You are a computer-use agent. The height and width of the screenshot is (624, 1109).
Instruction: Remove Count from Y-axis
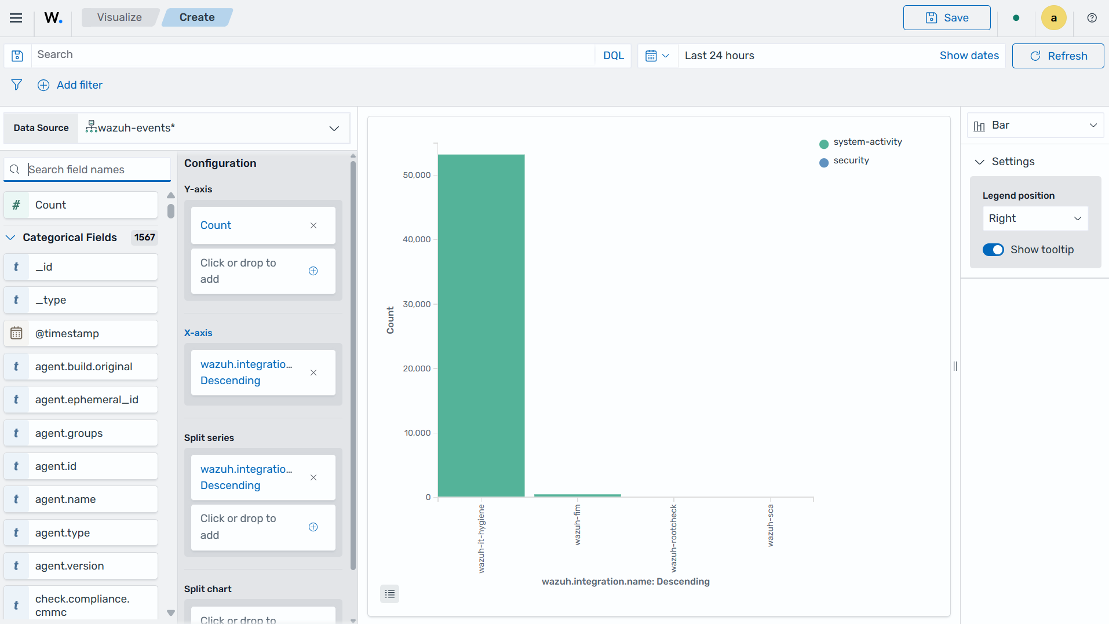[313, 225]
